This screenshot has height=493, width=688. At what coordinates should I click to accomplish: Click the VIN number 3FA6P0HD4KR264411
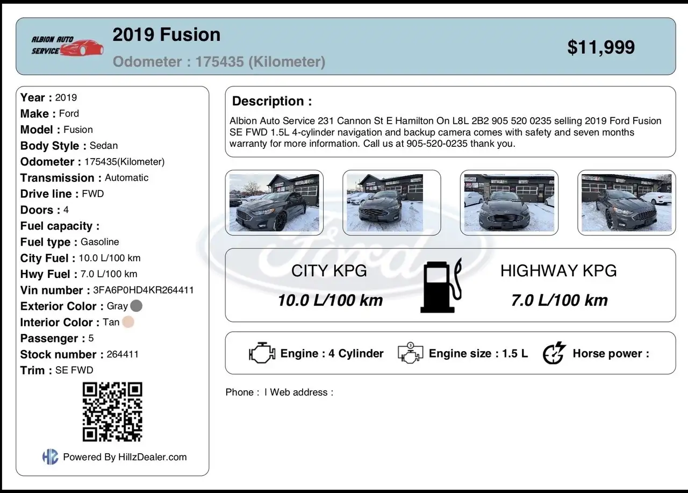[144, 290]
